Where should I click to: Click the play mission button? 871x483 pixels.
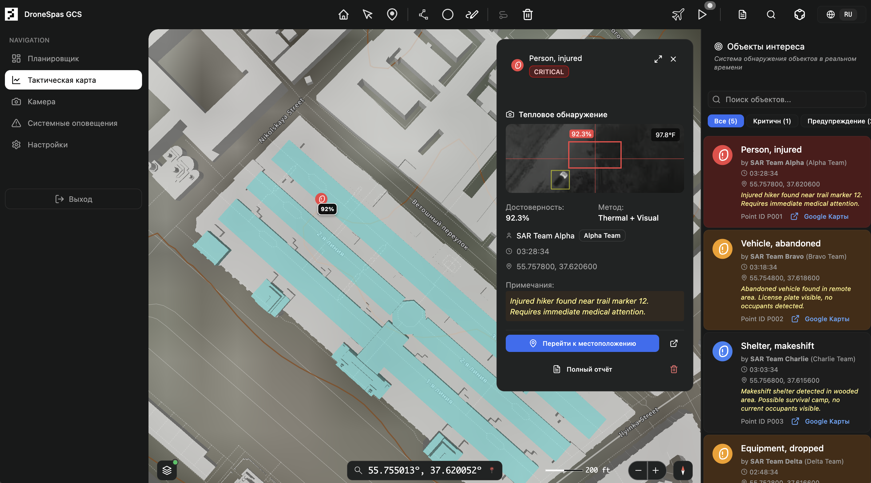(x=702, y=14)
